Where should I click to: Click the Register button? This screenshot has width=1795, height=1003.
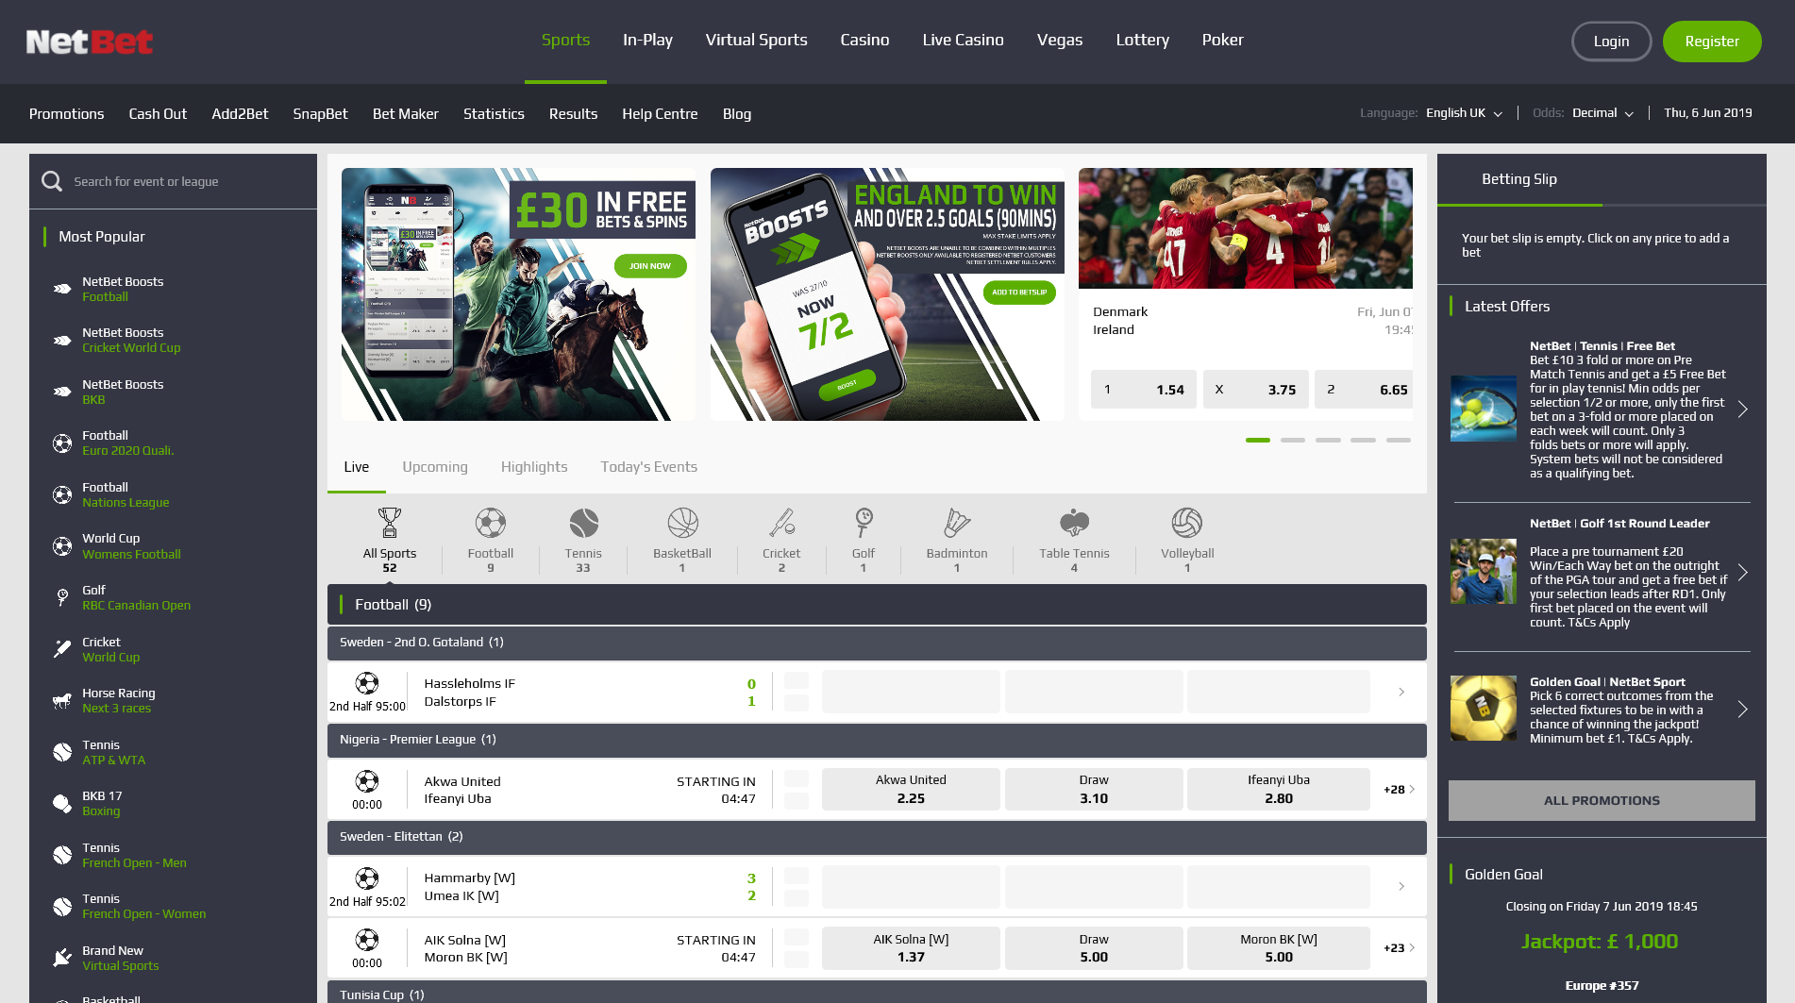1711,42
